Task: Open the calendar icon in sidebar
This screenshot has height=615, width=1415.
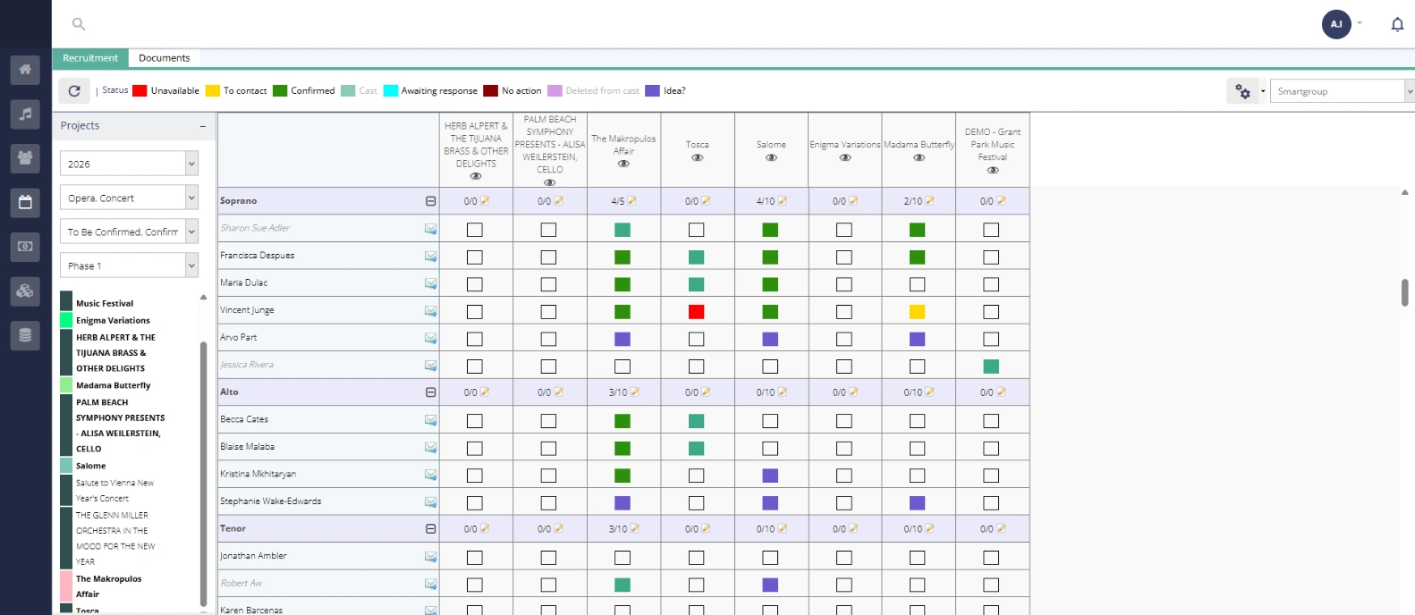Action: 25,202
